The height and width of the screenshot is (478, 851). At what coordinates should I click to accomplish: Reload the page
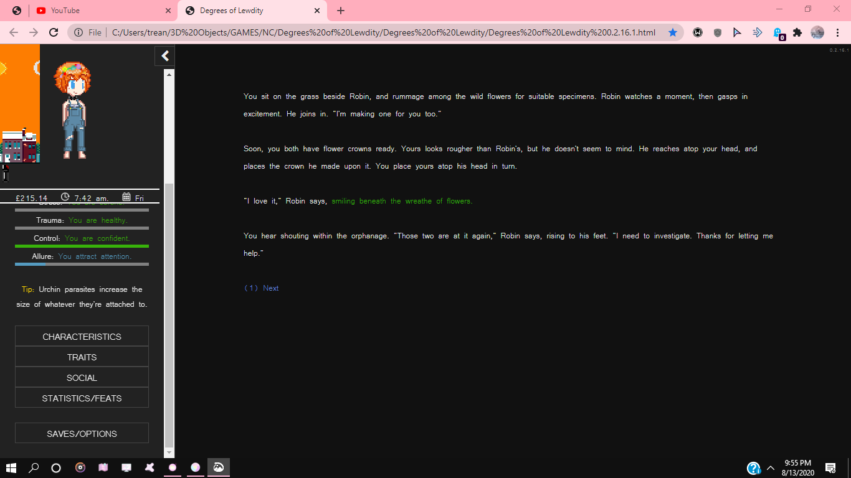coord(54,32)
